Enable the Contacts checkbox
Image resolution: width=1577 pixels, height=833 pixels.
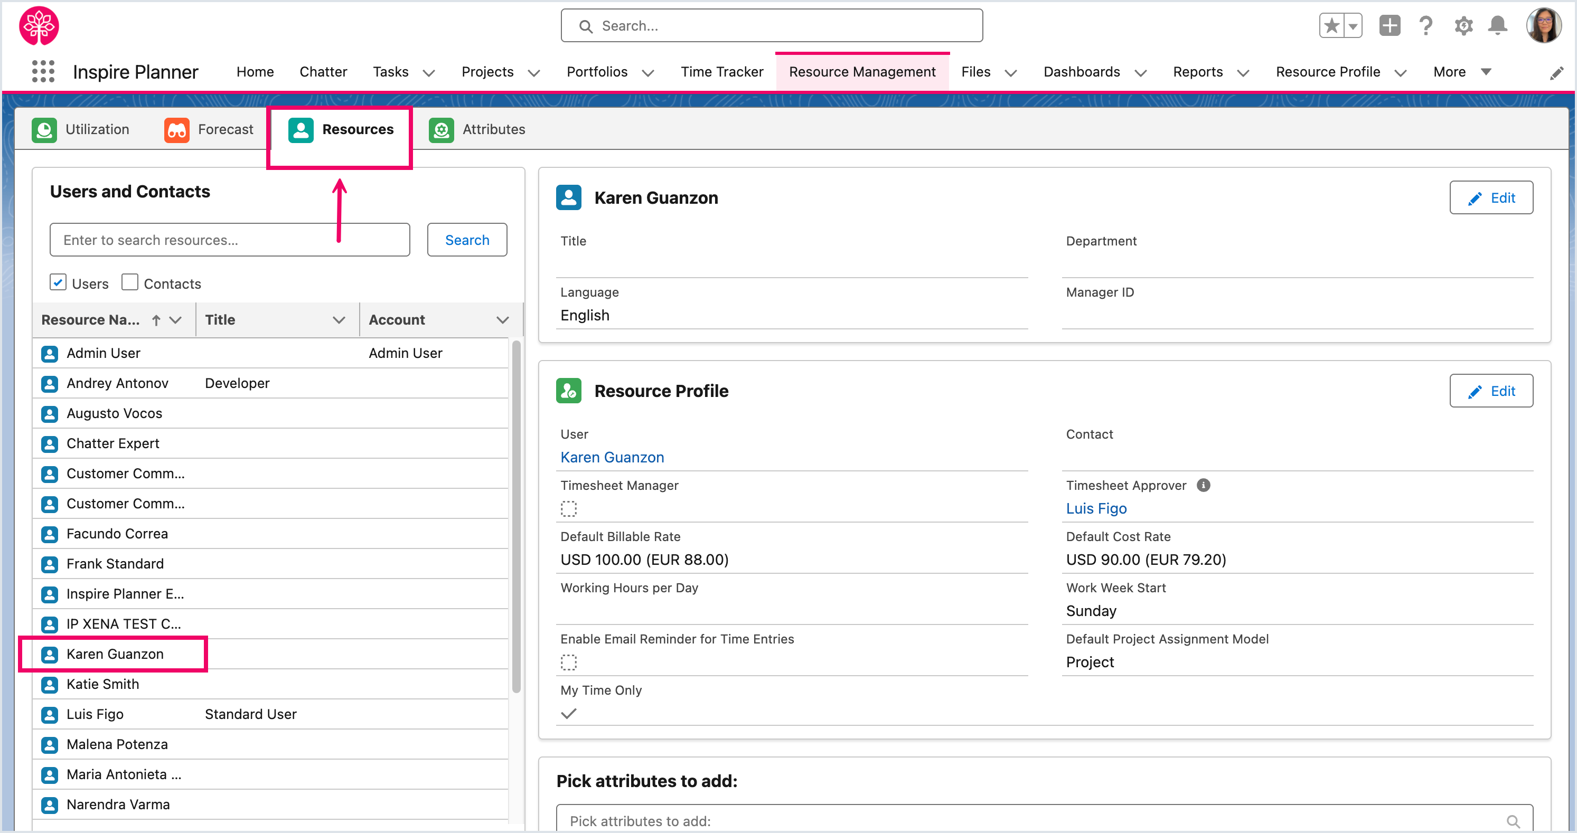click(129, 283)
